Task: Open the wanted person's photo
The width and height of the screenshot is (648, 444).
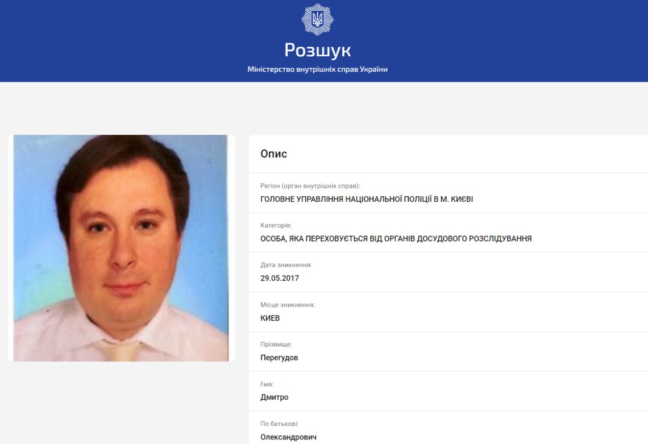Action: (x=121, y=248)
